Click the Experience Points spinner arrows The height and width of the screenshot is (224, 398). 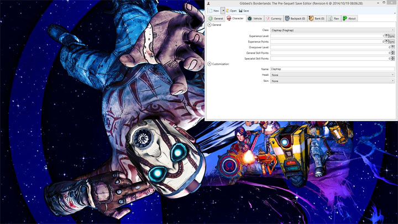pyautogui.click(x=386, y=41)
